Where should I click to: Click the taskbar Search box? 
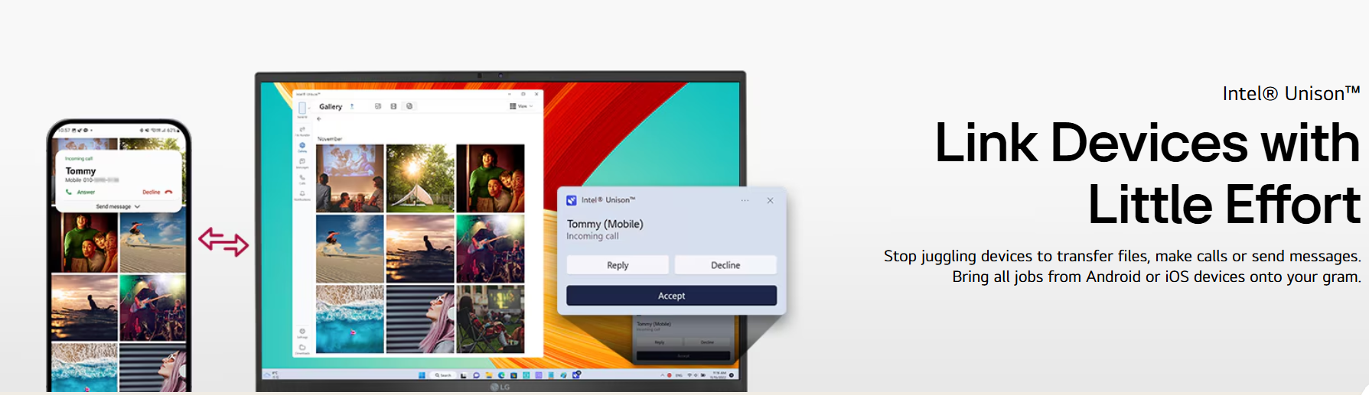pyautogui.click(x=443, y=375)
